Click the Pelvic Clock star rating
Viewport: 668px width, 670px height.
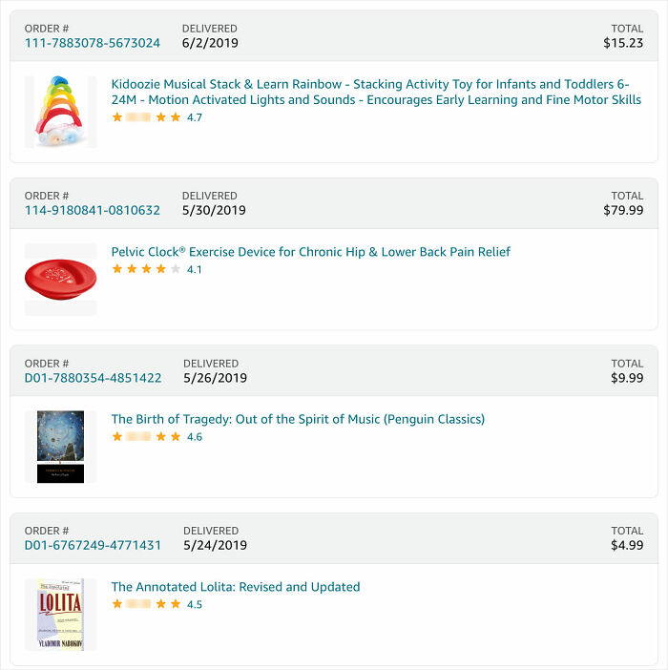point(146,269)
